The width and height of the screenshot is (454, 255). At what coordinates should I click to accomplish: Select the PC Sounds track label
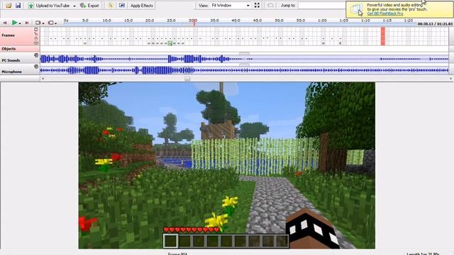click(11, 60)
